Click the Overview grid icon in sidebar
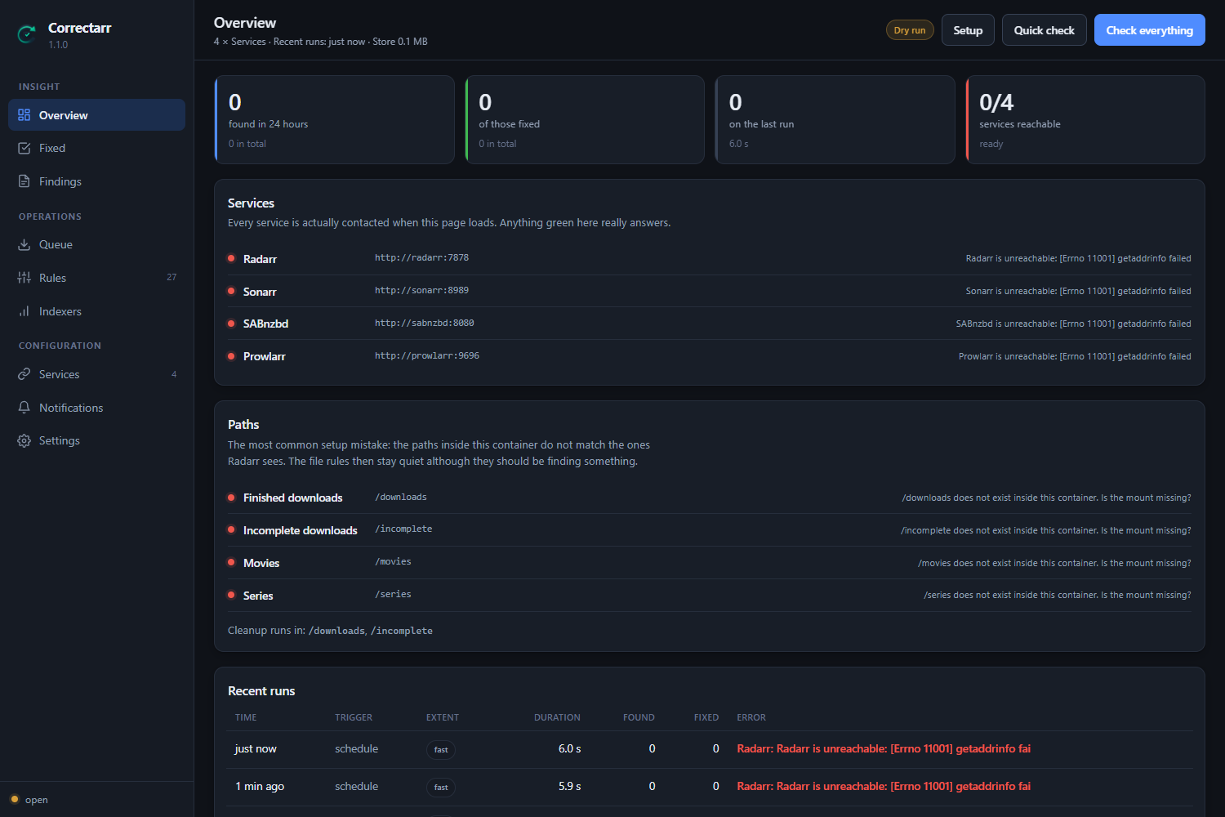Screen dimensions: 1225x817 (24, 115)
